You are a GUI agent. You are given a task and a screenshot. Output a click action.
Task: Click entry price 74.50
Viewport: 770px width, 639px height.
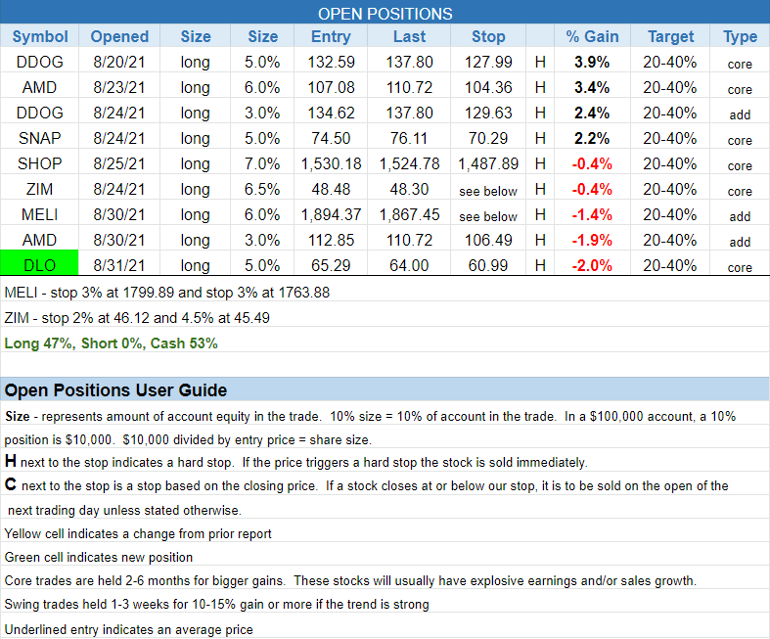coord(331,138)
